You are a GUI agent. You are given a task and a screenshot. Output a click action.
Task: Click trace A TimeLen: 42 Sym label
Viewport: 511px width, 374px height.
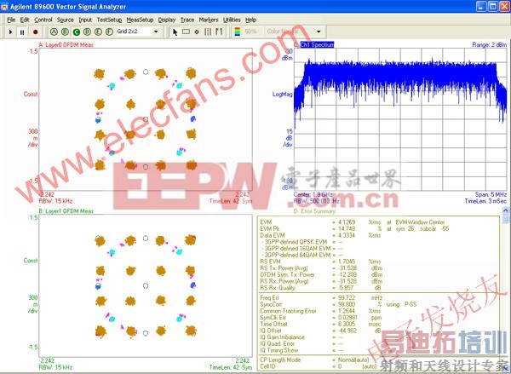[231, 201]
